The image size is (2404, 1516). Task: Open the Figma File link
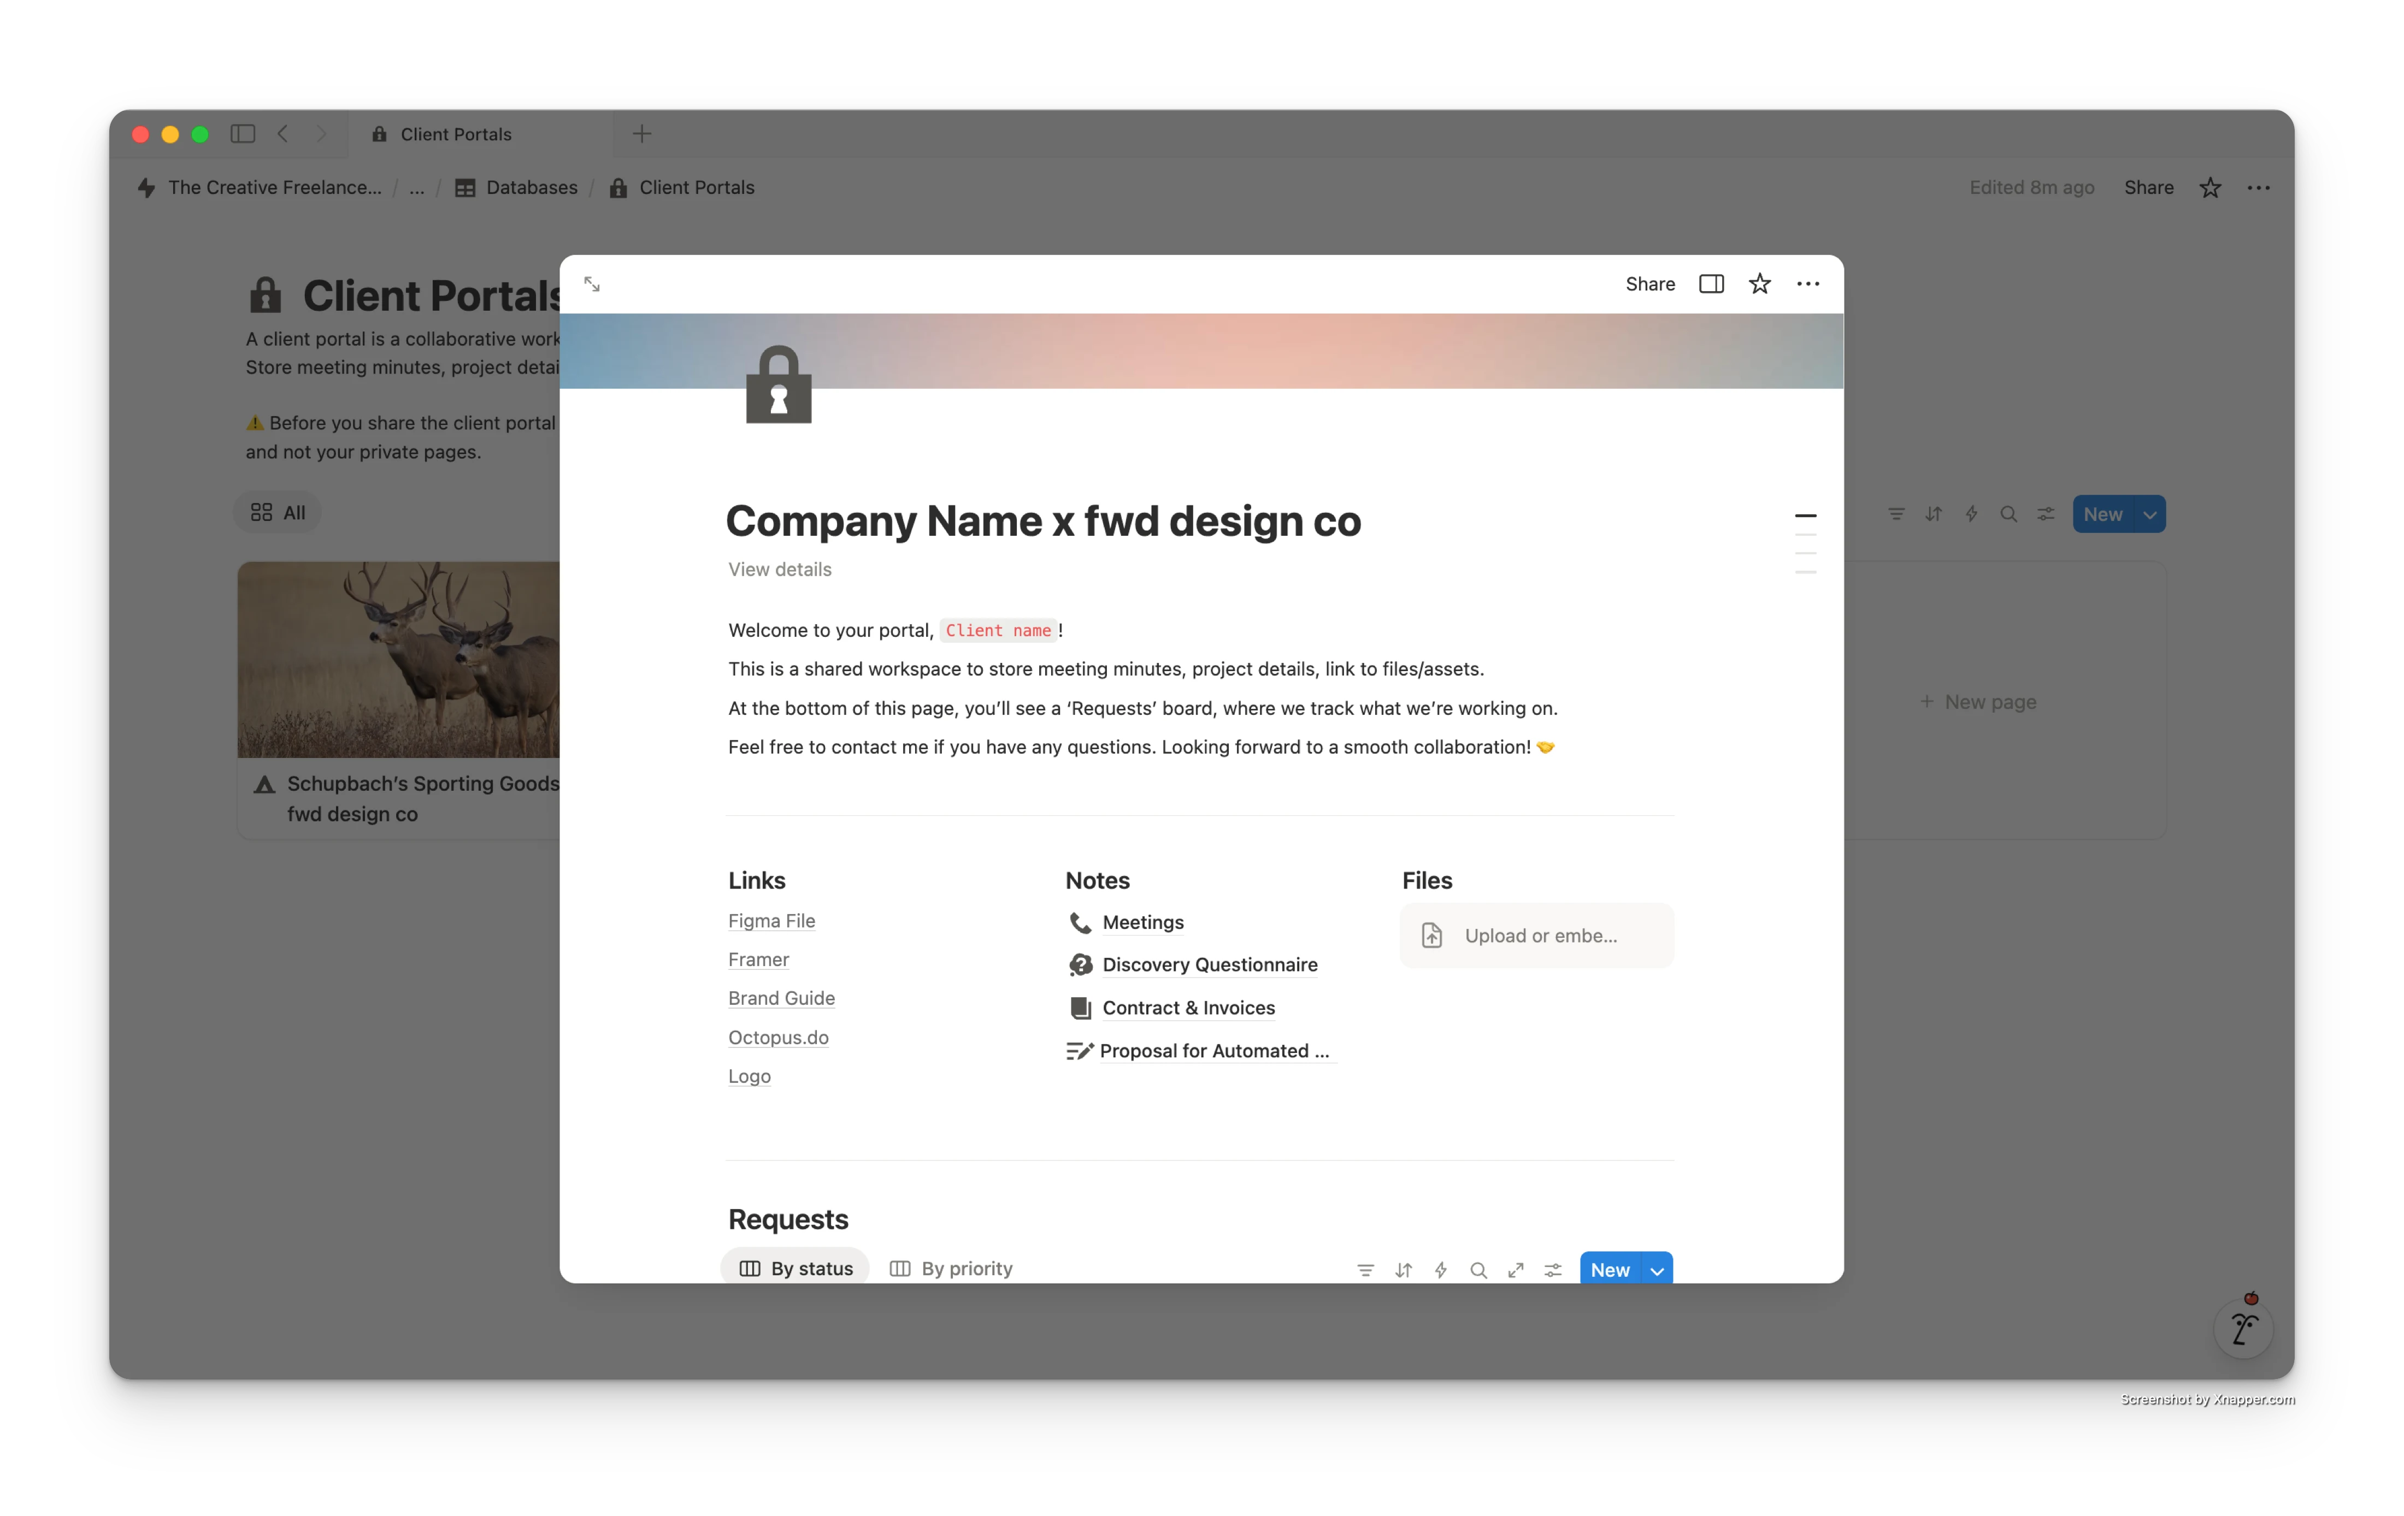(771, 920)
